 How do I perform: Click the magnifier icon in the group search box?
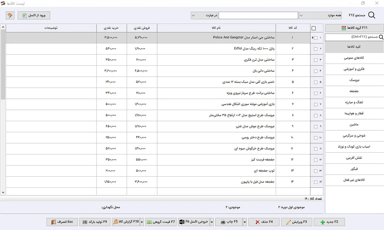(x=381, y=37)
